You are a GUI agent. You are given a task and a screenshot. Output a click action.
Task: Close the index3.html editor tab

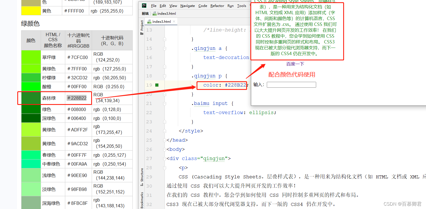pyautogui.click(x=174, y=21)
